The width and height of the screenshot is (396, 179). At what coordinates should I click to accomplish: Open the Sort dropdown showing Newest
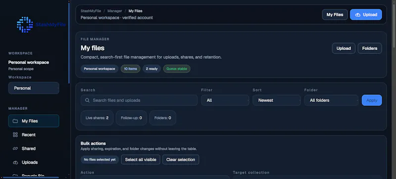(x=277, y=100)
